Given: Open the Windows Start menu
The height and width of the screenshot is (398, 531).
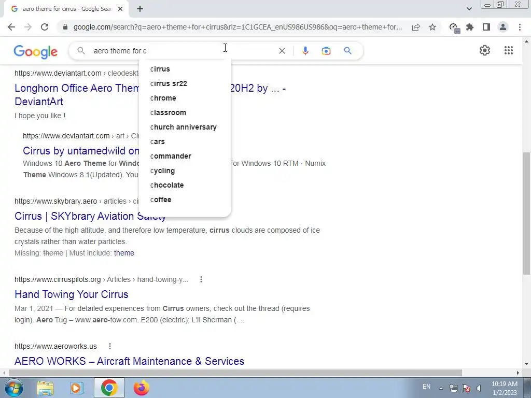Looking at the screenshot, I should (x=14, y=388).
